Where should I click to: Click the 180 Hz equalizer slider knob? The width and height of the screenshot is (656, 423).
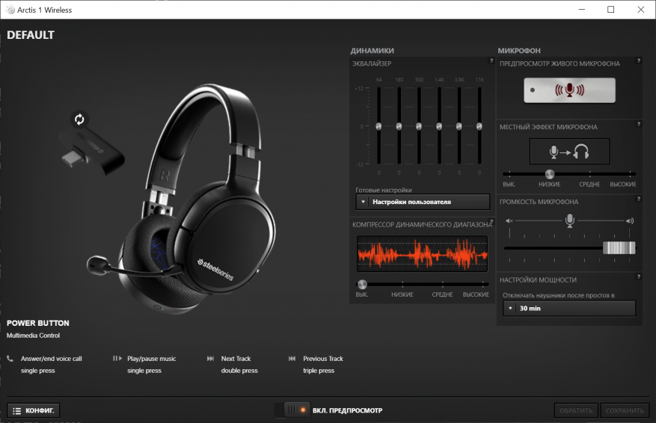399,126
